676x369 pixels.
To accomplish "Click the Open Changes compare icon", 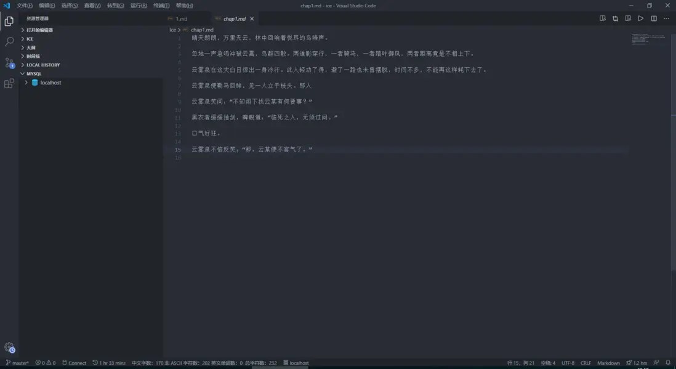I will click(615, 18).
